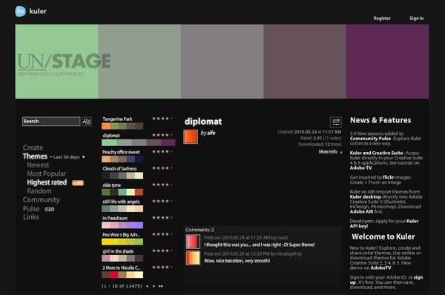Viewport: 445px width, 295px height.
Task: Open the Links section
Action: (31, 217)
